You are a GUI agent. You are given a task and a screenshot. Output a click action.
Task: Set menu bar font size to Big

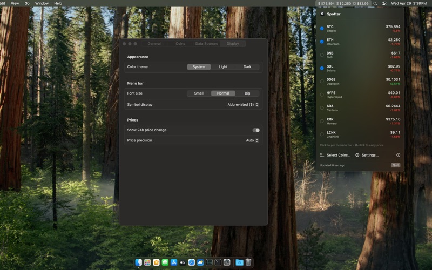tap(247, 93)
